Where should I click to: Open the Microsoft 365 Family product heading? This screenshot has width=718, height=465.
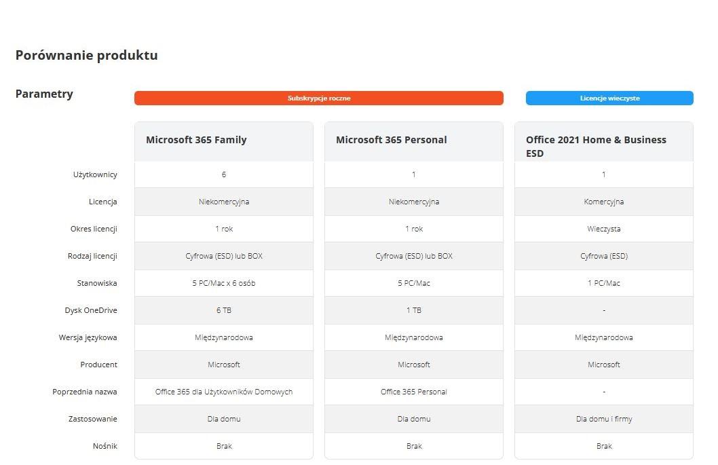click(x=196, y=140)
